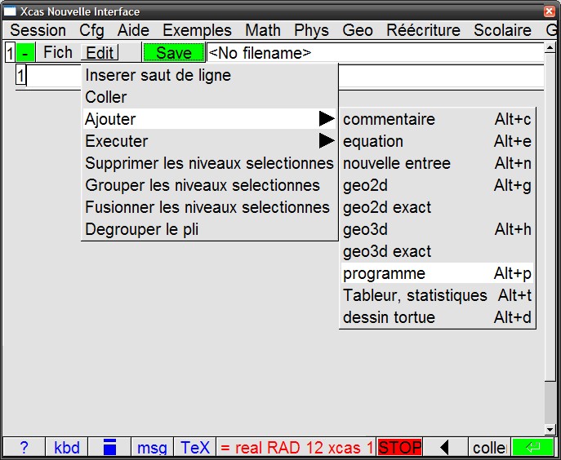The width and height of the screenshot is (561, 460).
Task: Open the Cfg menu
Action: (91, 30)
